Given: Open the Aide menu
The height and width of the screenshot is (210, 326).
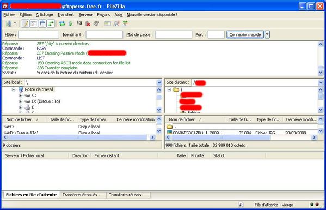Looking at the screenshot, I should (119, 15).
